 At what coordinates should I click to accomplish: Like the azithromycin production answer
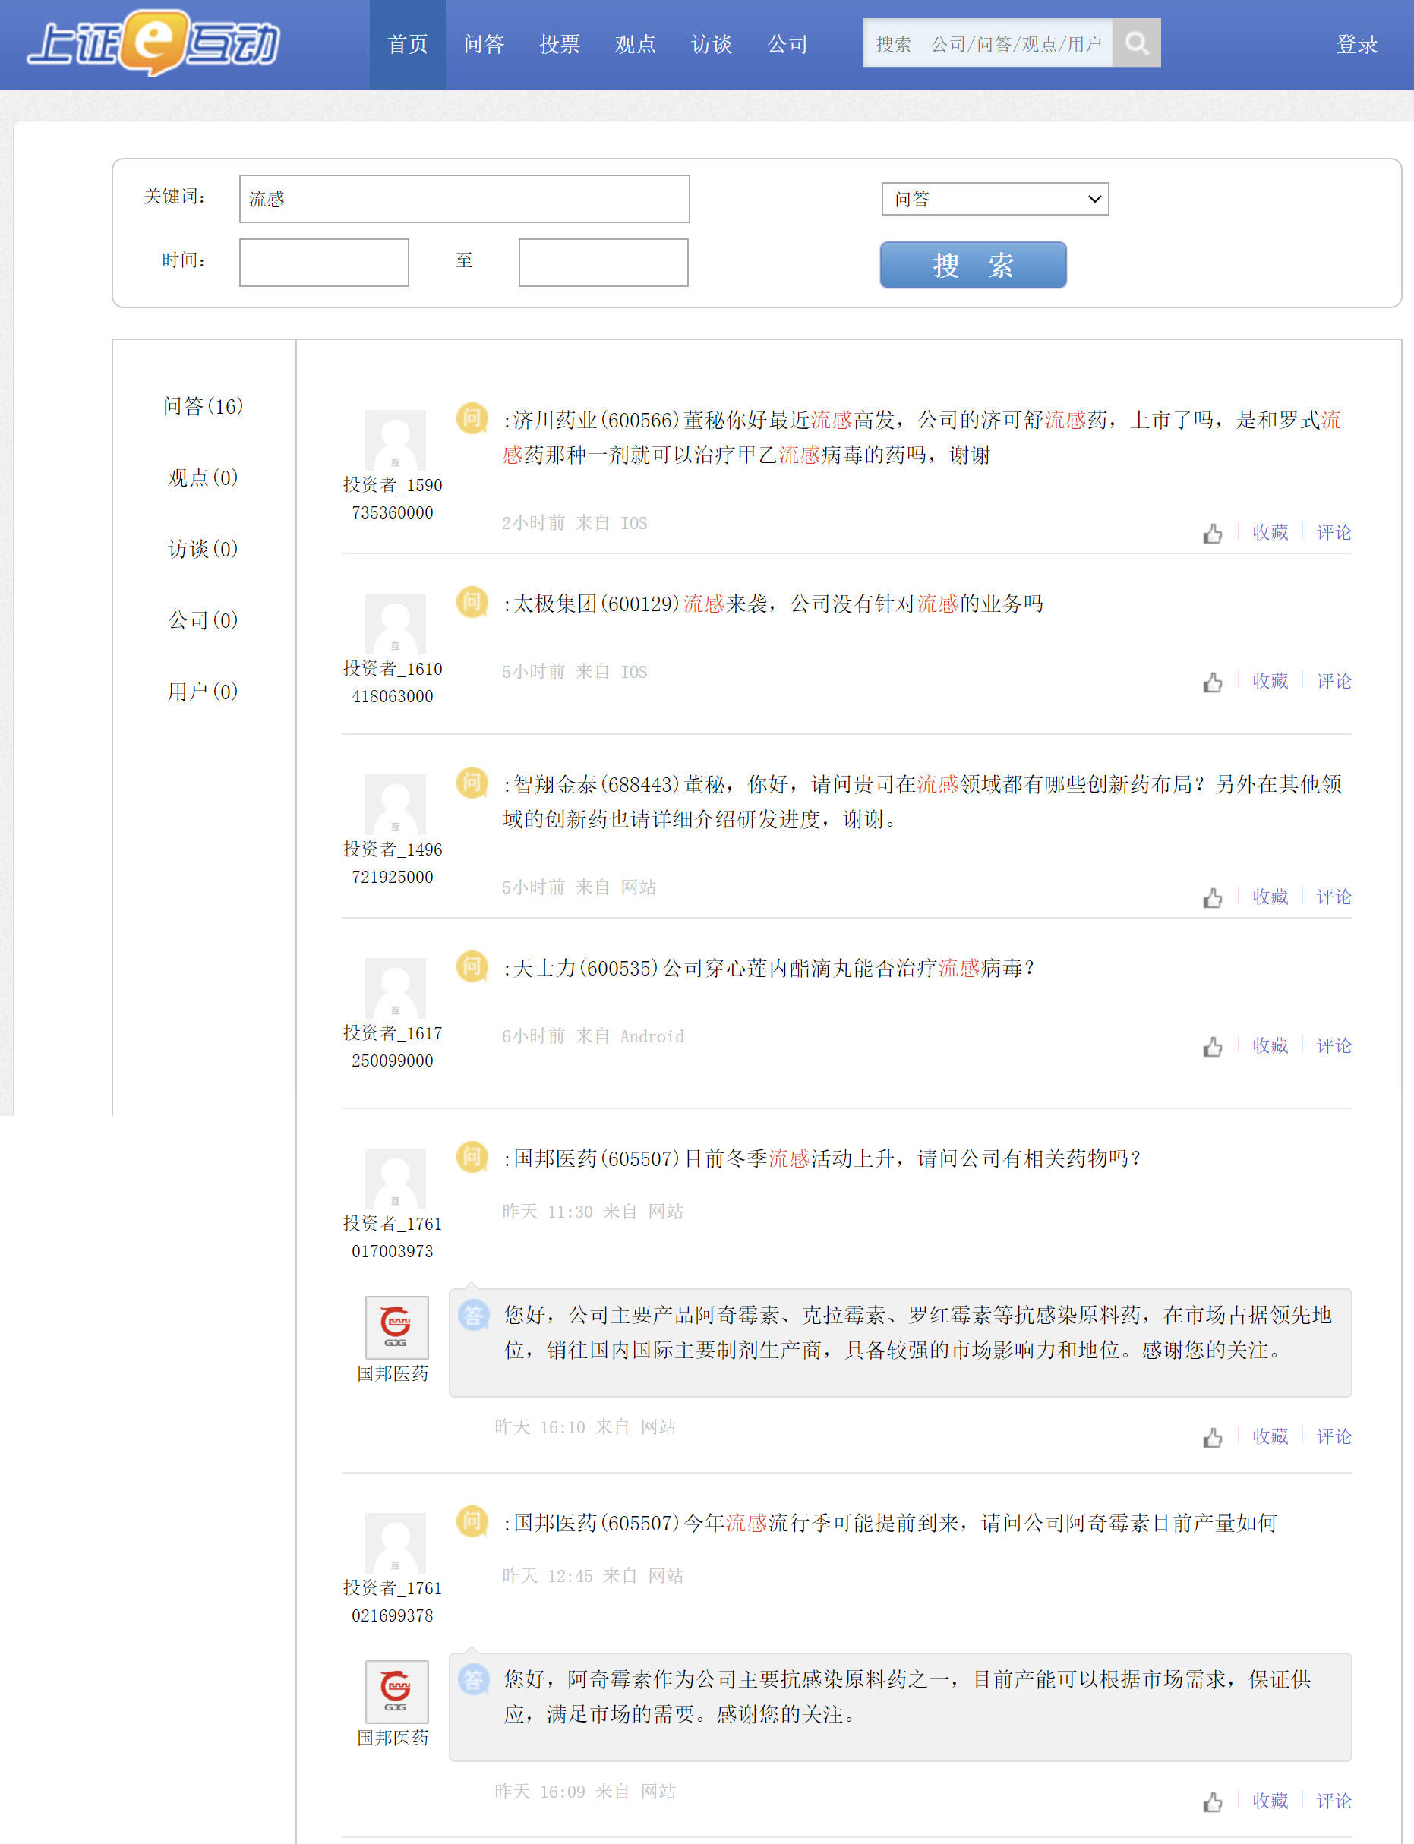[x=1213, y=1801]
